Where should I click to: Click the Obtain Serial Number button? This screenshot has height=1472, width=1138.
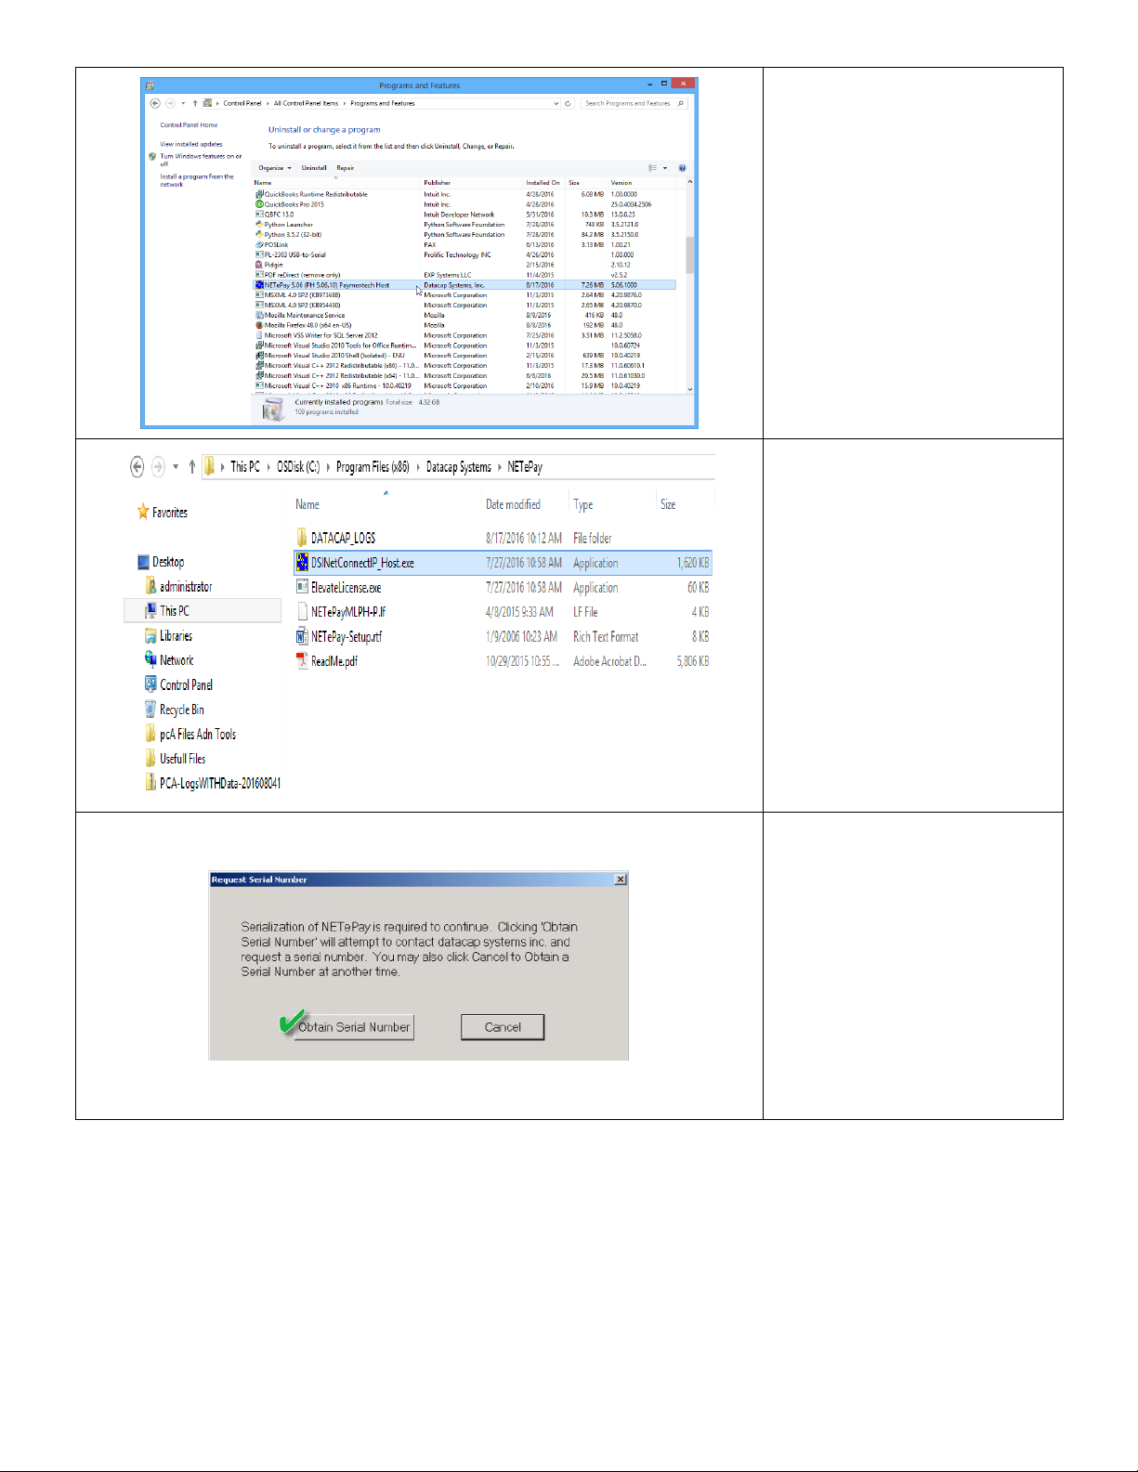click(x=354, y=1027)
